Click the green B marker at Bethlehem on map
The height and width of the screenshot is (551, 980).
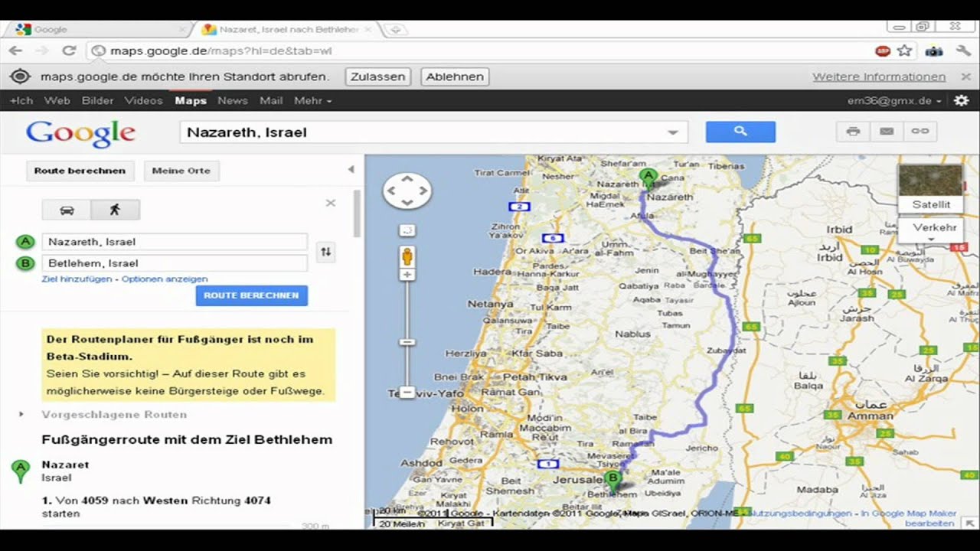coord(612,482)
